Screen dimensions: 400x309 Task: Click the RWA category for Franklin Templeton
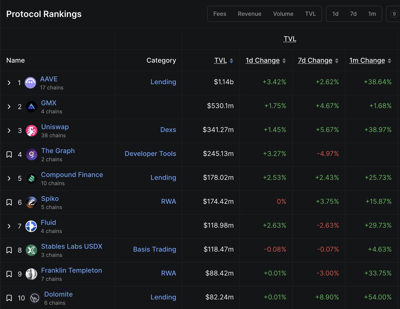[169, 273]
